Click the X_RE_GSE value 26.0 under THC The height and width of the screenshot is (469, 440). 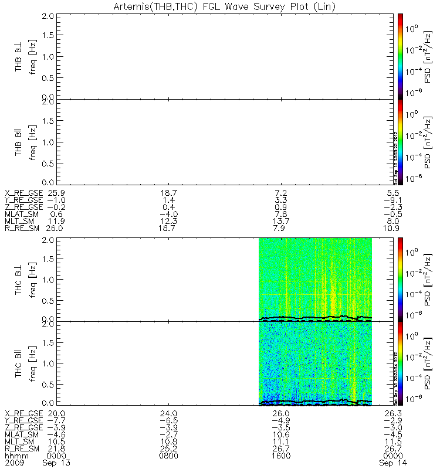281,413
